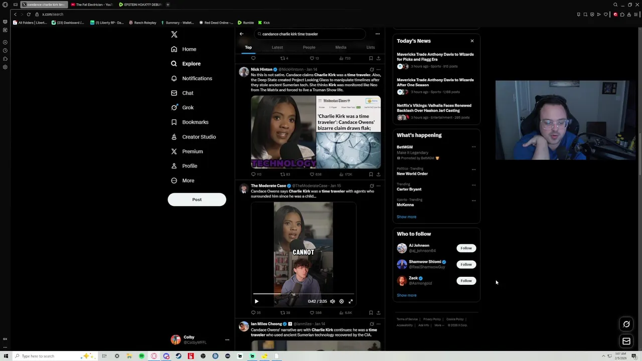Open the Windows Start menu
642x361 pixels.
(x=6, y=356)
